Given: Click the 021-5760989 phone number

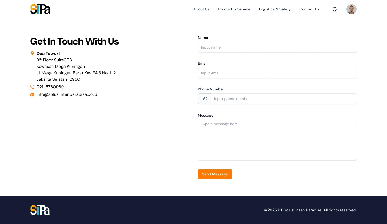Looking at the screenshot, I should (50, 87).
